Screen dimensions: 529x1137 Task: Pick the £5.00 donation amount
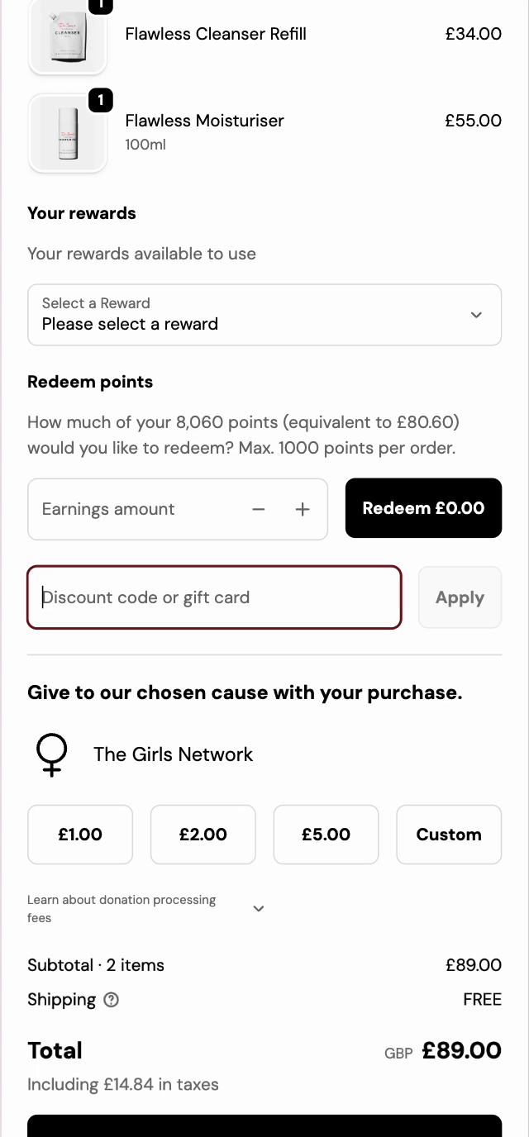326,835
